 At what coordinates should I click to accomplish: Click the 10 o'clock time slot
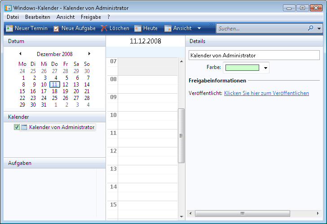pos(148,116)
